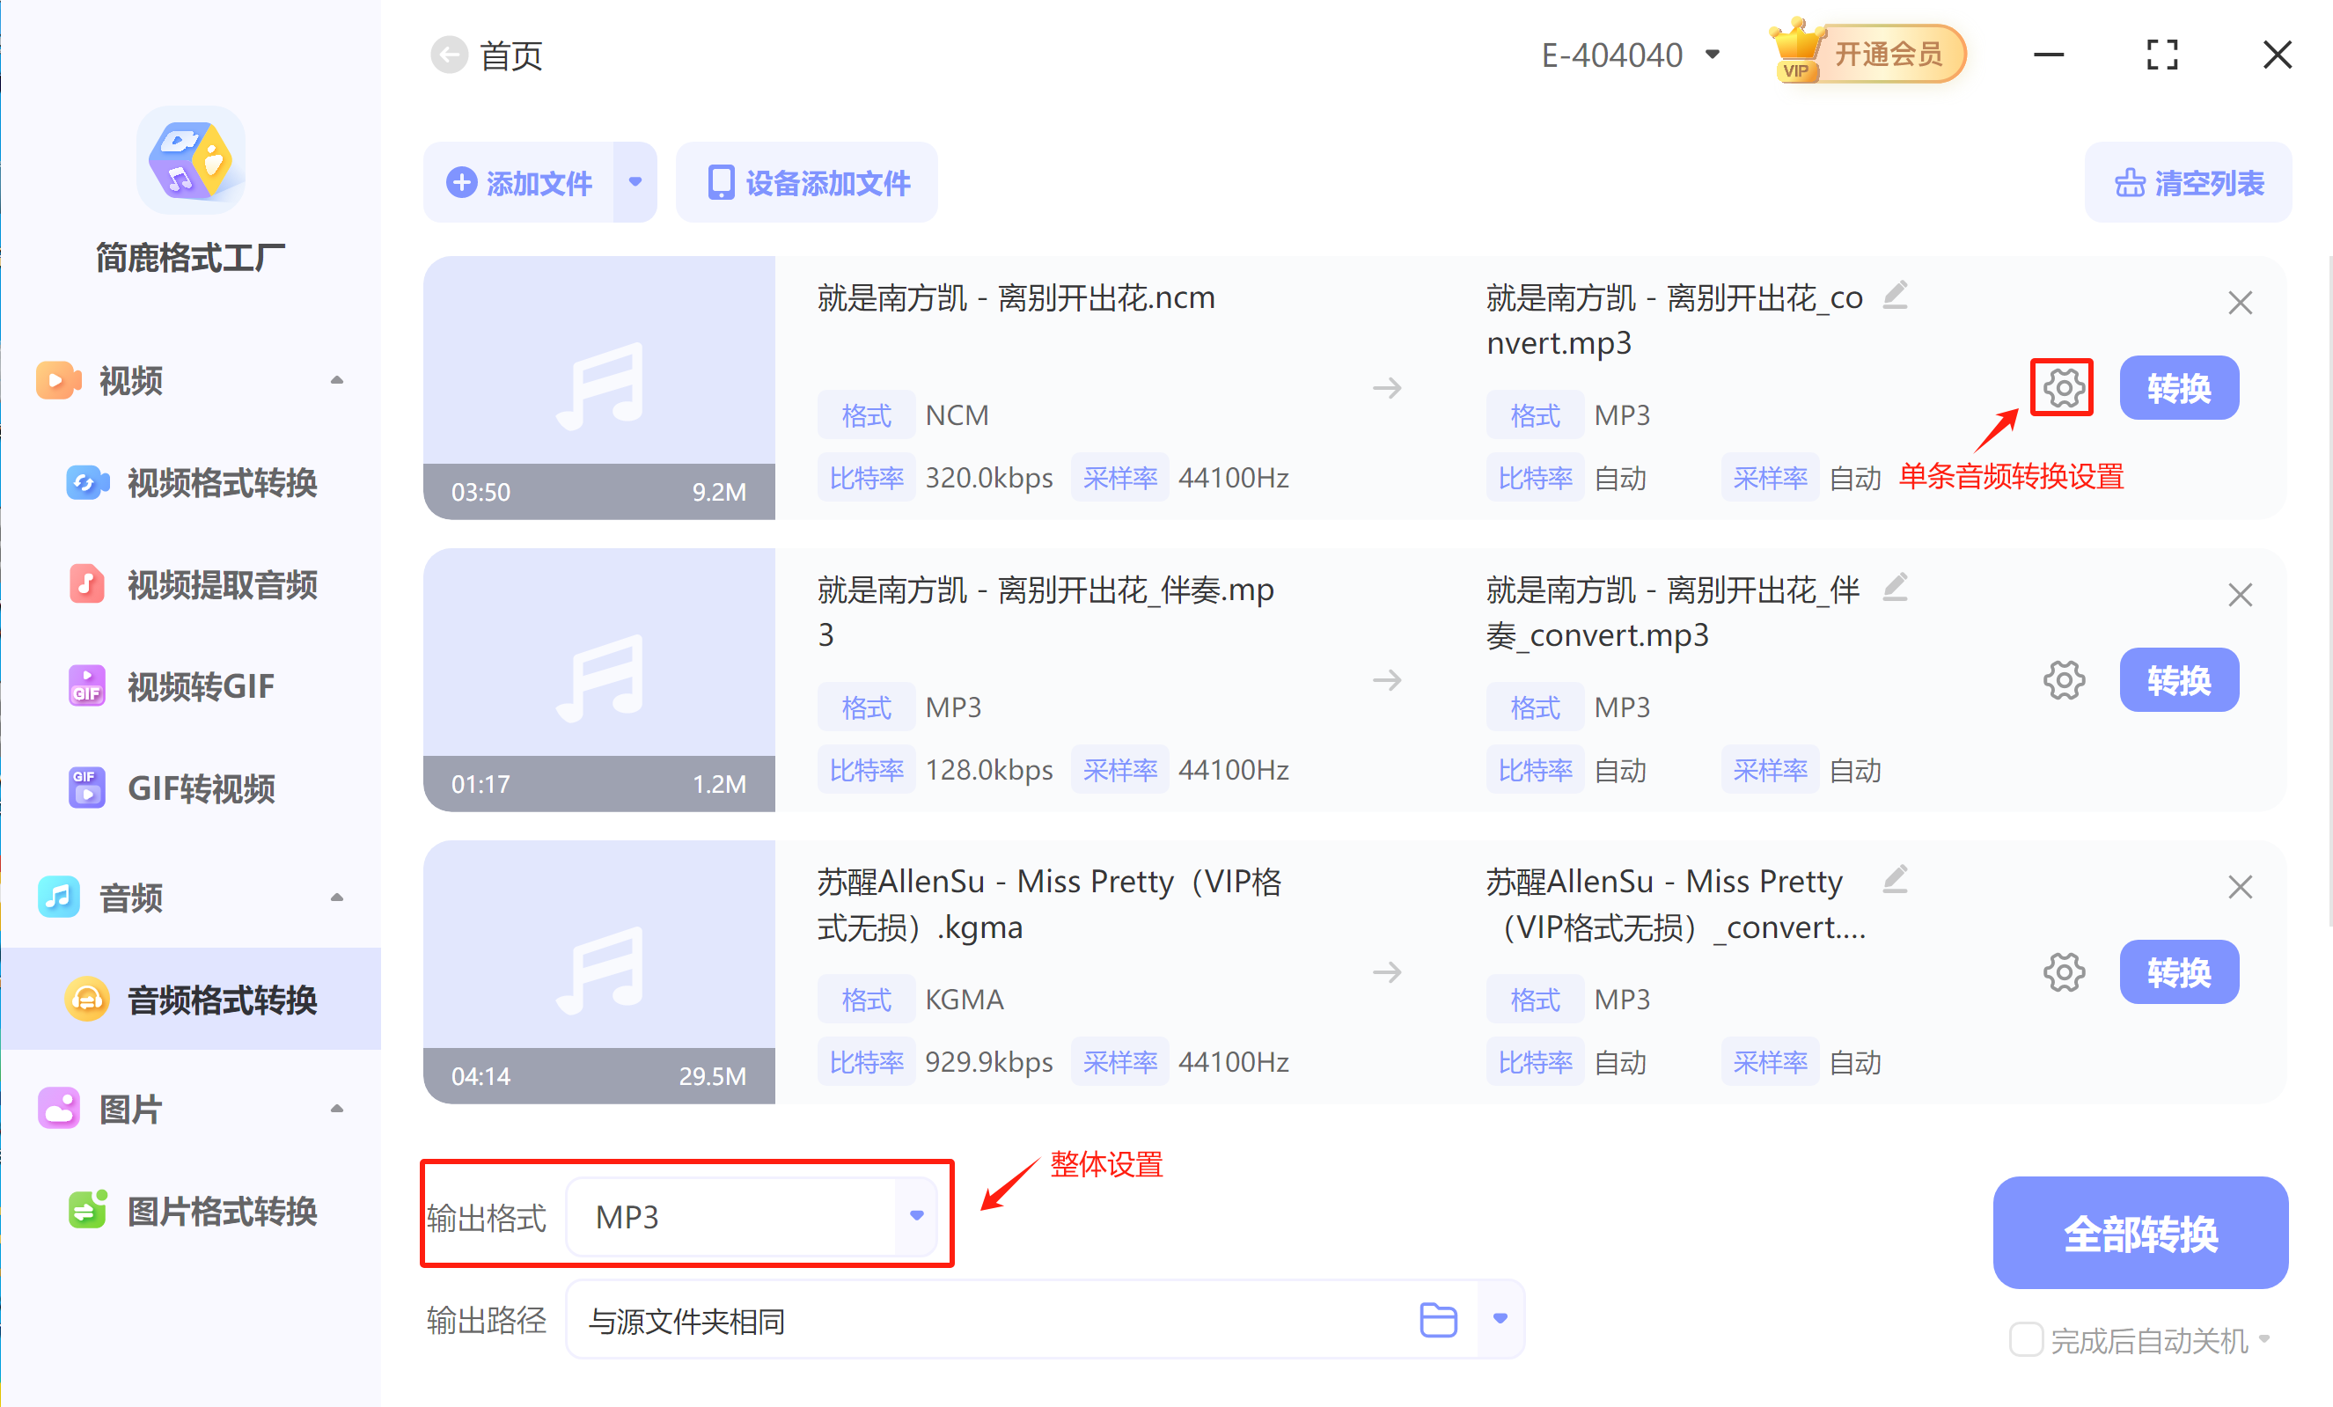Open settings gear for the Miss Pretty file
Viewport: 2333px width, 1407px height.
click(2064, 971)
